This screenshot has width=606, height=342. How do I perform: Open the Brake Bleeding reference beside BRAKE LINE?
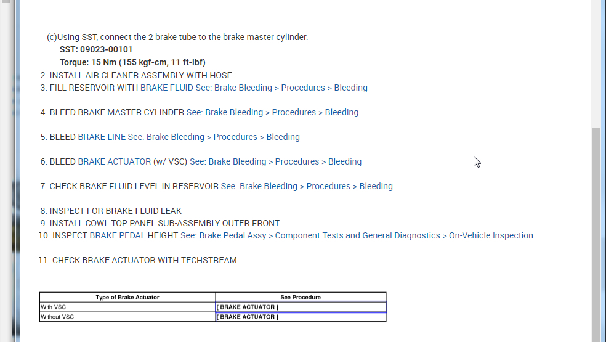(x=214, y=137)
